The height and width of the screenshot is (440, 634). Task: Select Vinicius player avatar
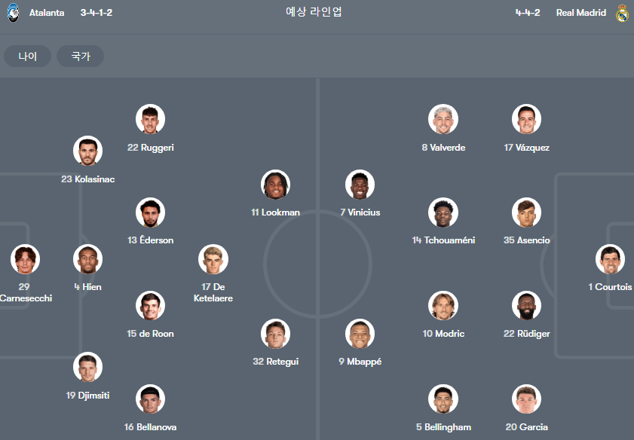pyautogui.click(x=360, y=185)
